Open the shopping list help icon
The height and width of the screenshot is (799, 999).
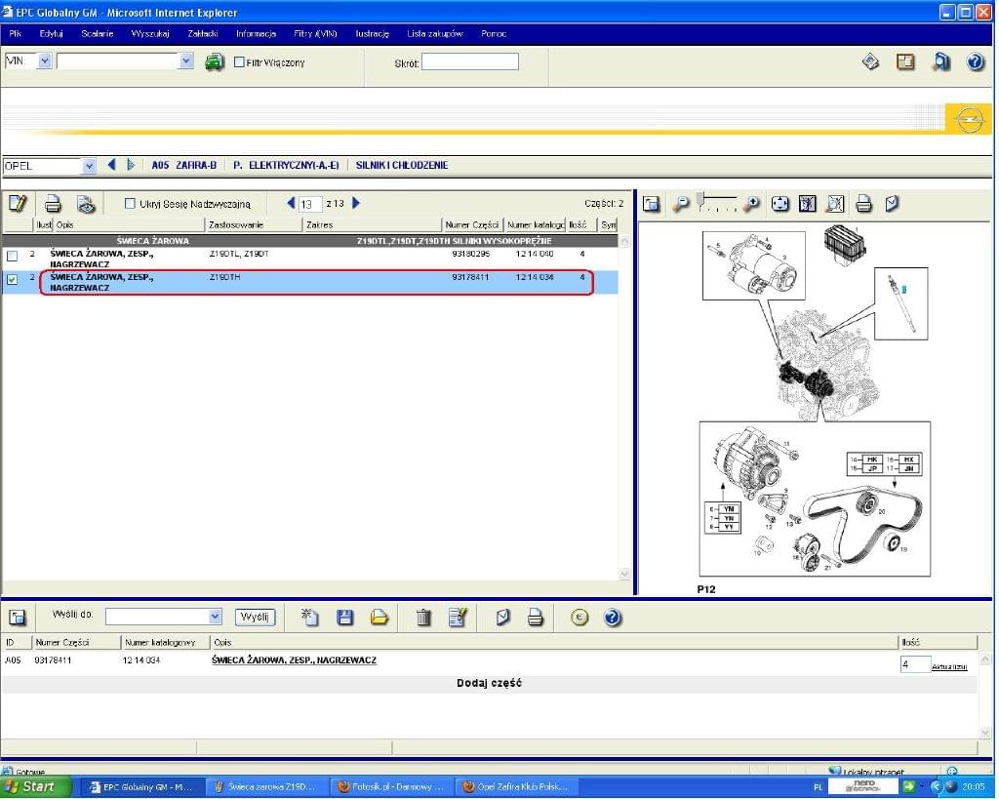coord(613,617)
